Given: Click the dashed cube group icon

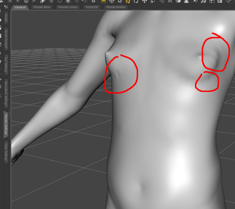Looking at the screenshot, I should point(59,1).
